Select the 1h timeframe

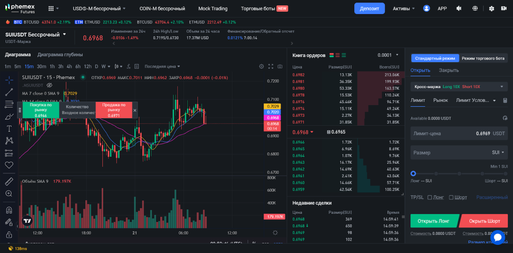click(52, 67)
